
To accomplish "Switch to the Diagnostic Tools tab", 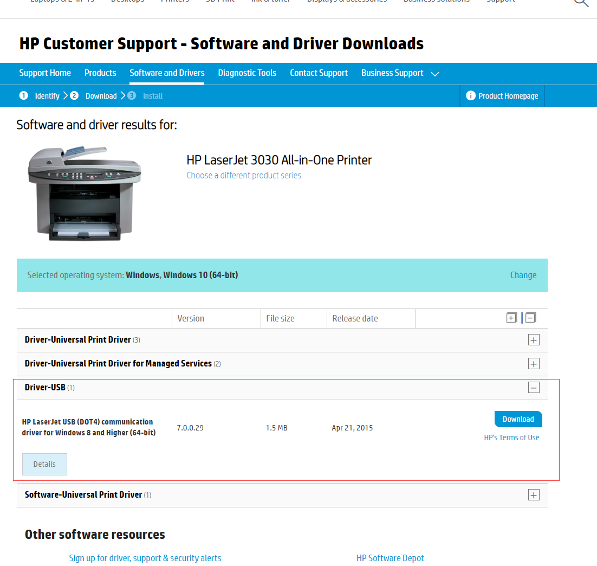I will 247,73.
